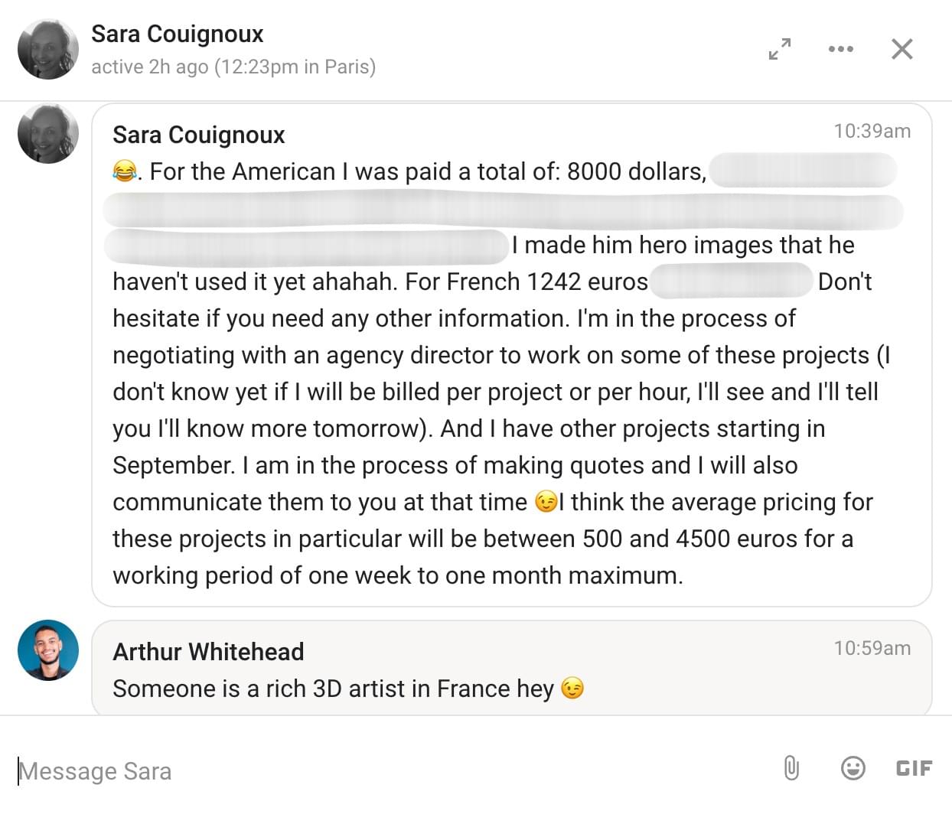The width and height of the screenshot is (952, 814).
Task: Click the winking emoji in Arthur's reply
Action: pos(572,689)
